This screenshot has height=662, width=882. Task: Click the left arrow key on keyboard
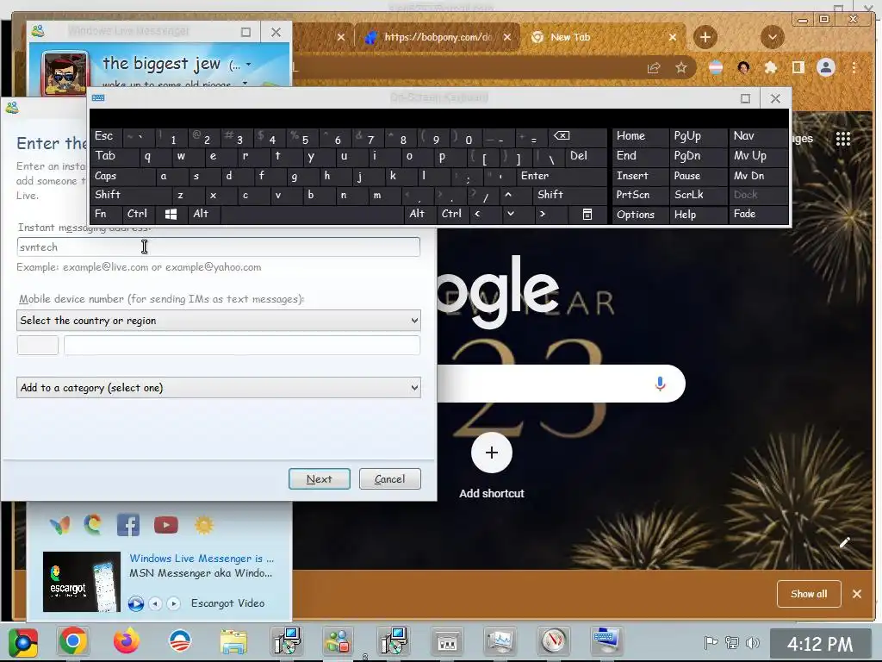point(482,214)
